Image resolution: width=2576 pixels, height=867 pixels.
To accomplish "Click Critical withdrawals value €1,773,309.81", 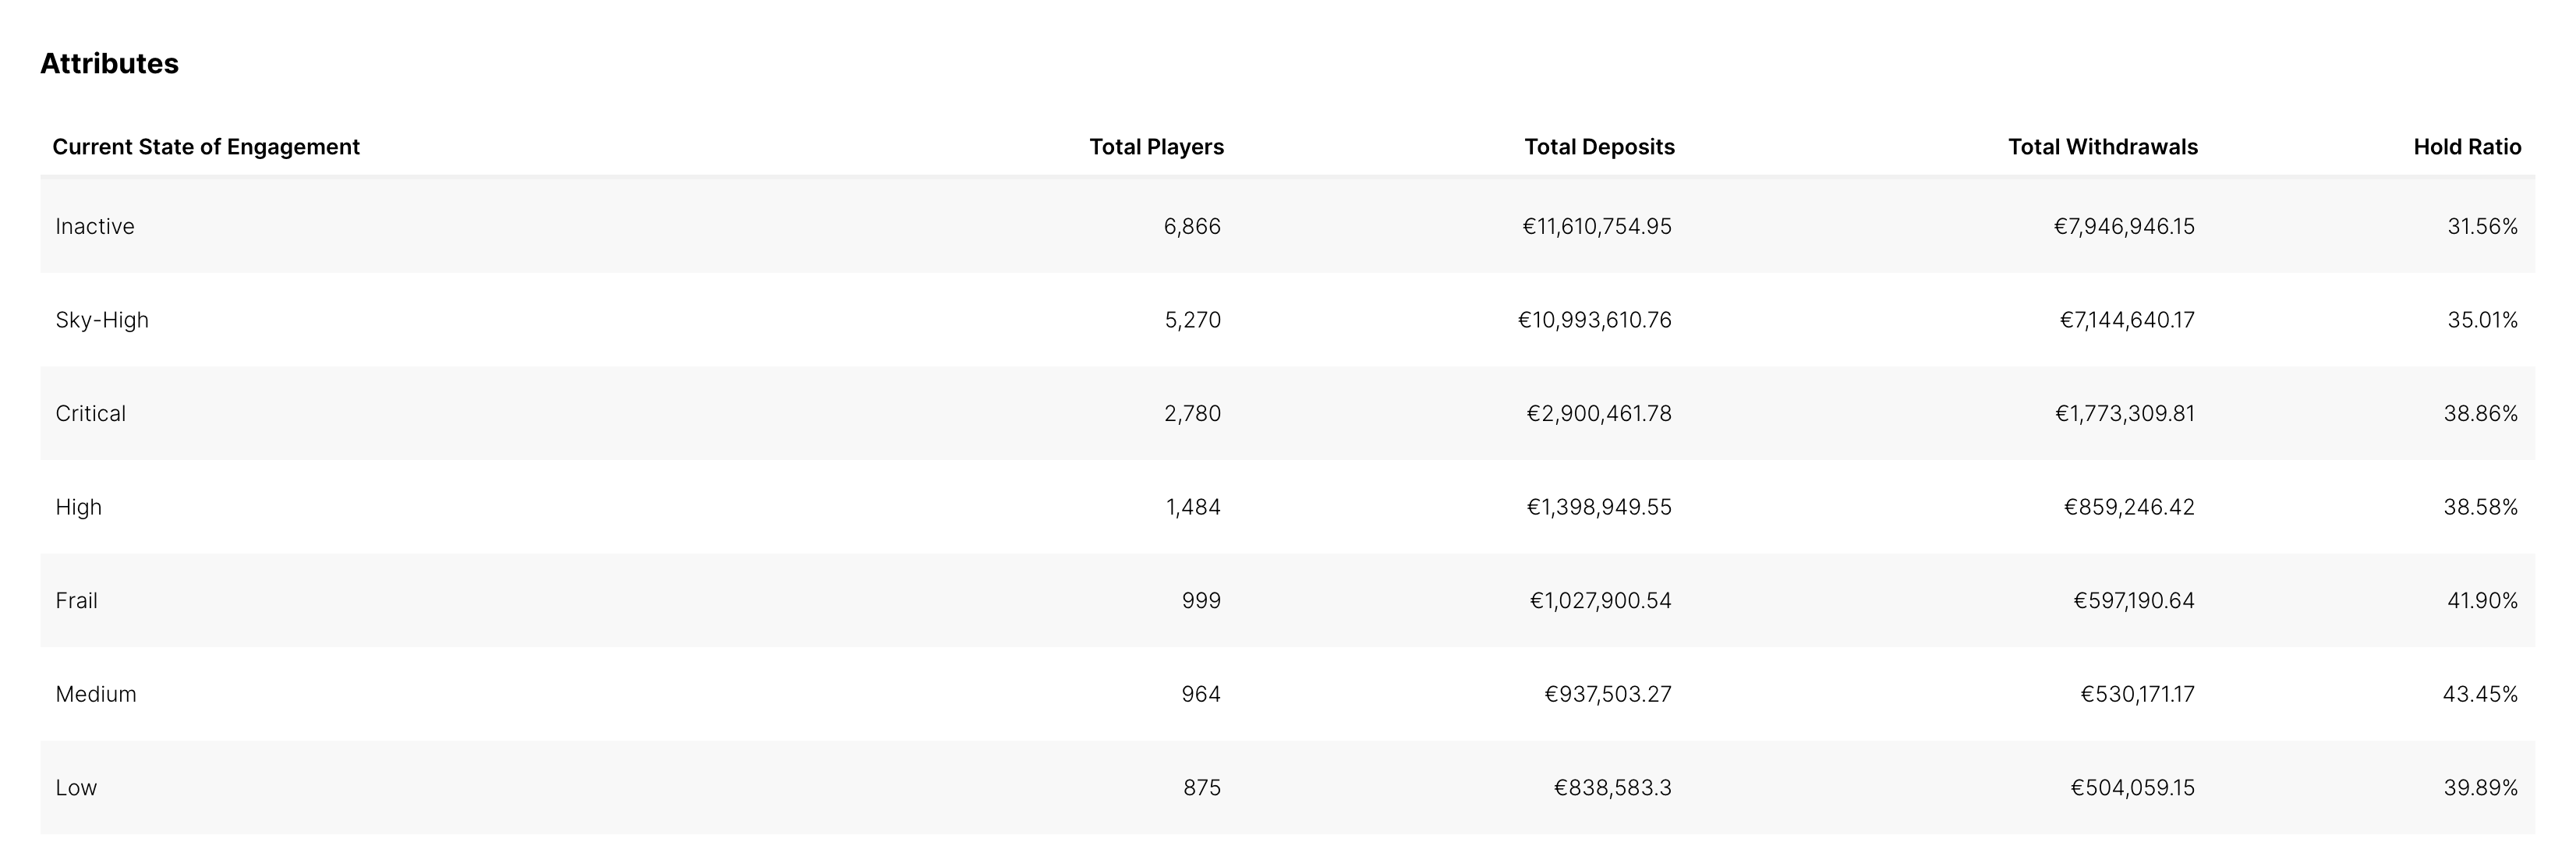I will coord(2124,414).
